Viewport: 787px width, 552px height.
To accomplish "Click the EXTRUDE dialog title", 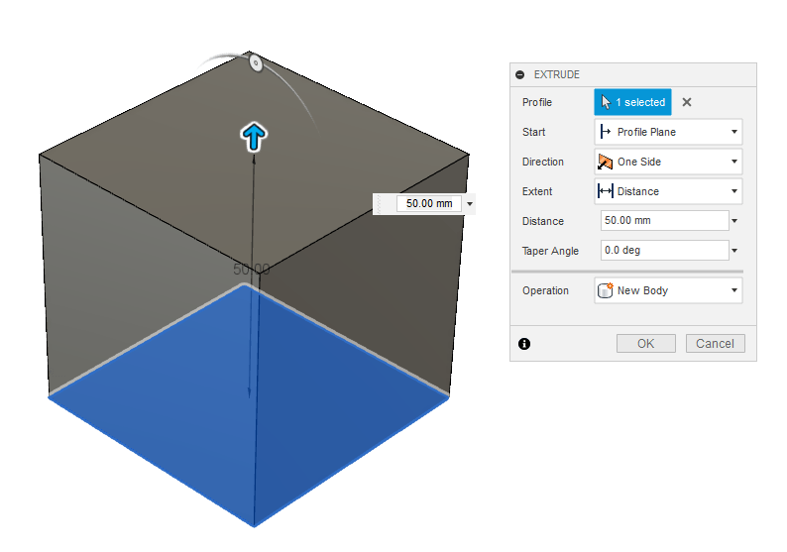I will (x=557, y=74).
